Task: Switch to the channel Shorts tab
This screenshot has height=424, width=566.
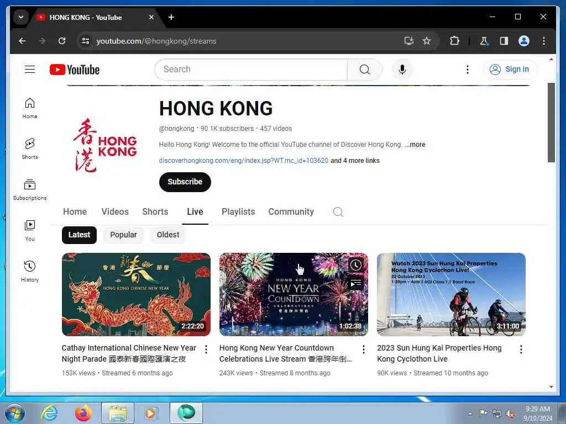Action: [155, 211]
